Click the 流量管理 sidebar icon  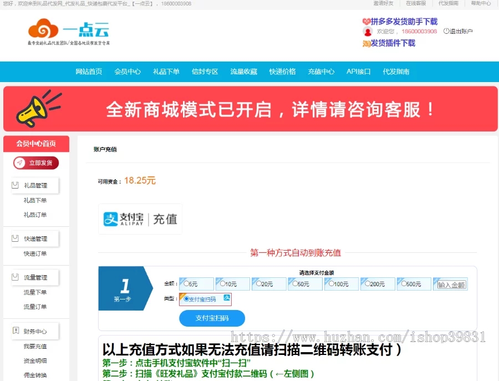[x=15, y=277]
